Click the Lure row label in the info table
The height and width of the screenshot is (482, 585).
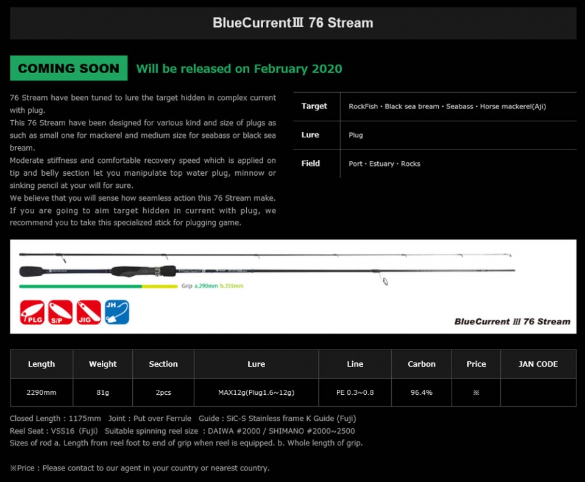(x=310, y=135)
